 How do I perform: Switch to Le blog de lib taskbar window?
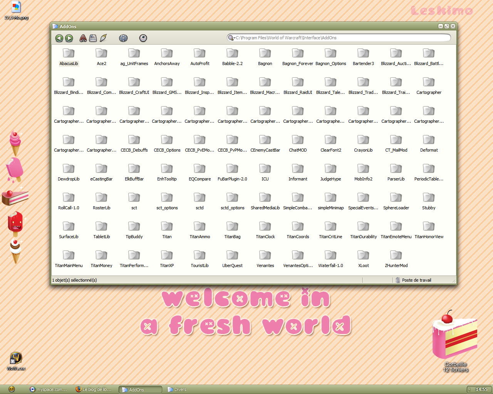(x=94, y=389)
